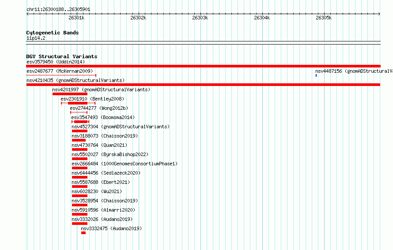Viewport: 393px width, 250px height.
Task: Click the esv2666484 red bar
Action: [79, 168]
